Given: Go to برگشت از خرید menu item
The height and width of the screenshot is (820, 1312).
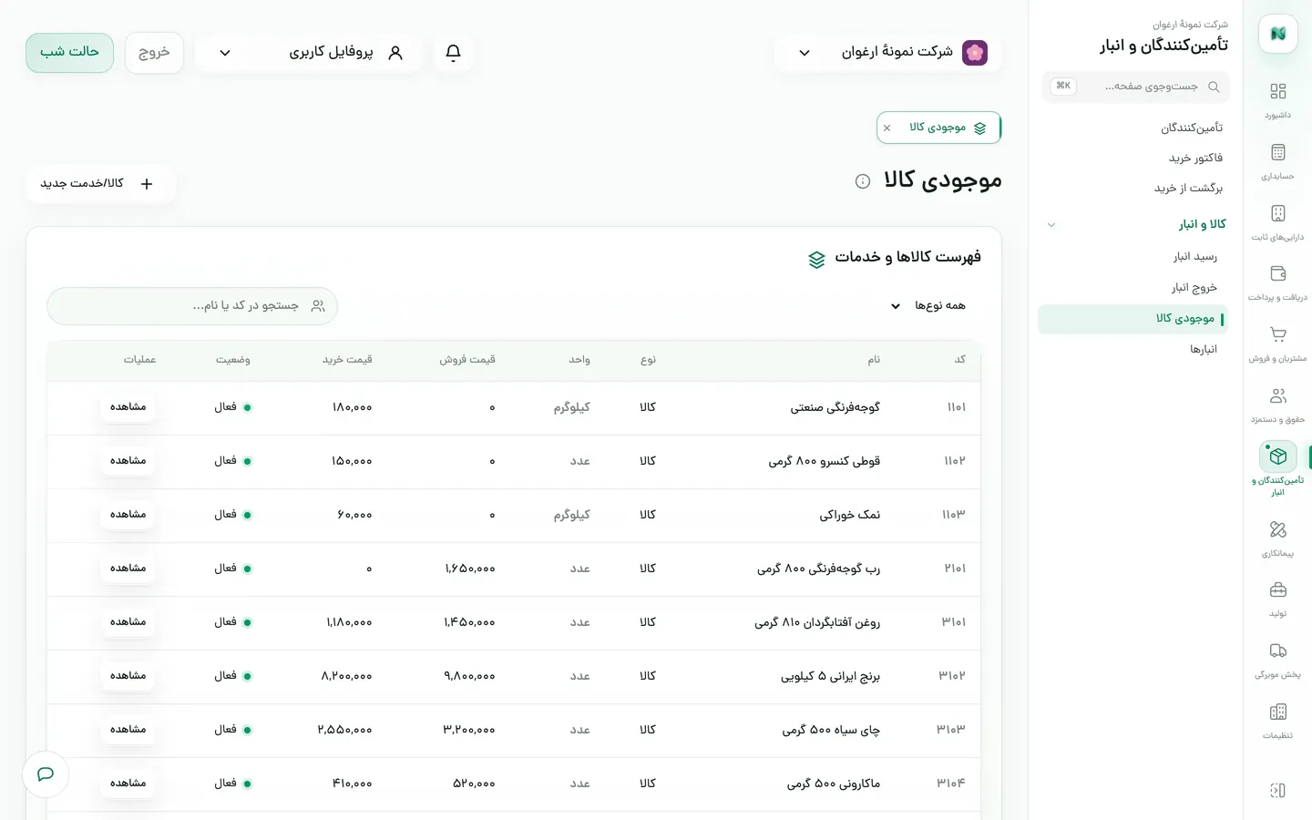Looking at the screenshot, I should [x=1188, y=188].
